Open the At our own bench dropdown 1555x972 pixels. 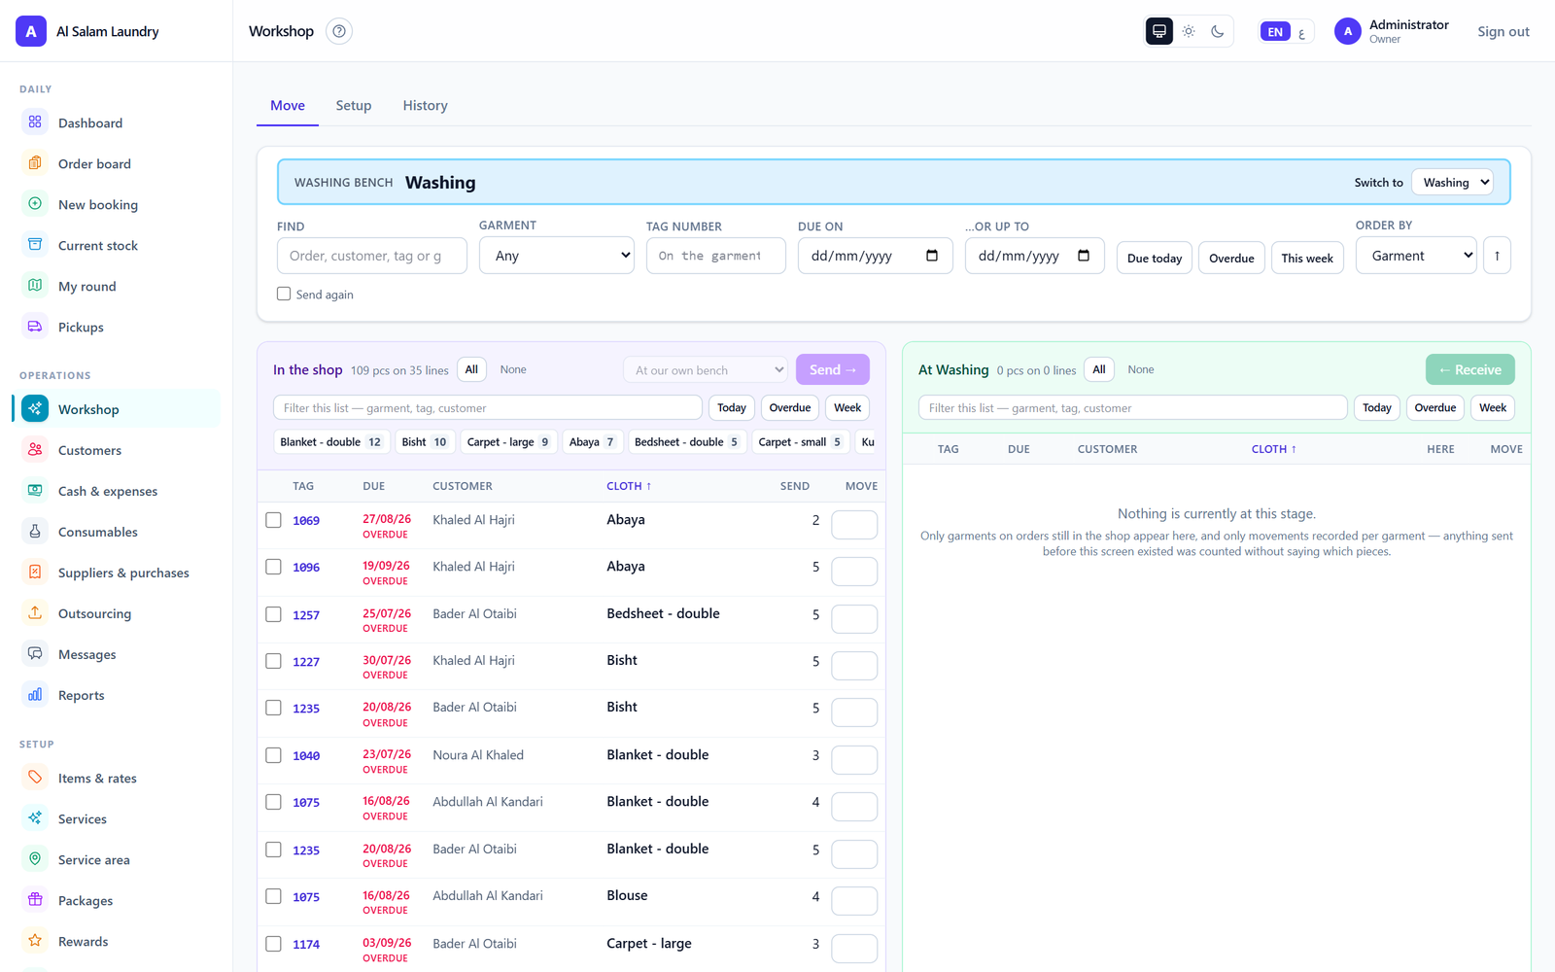point(706,370)
